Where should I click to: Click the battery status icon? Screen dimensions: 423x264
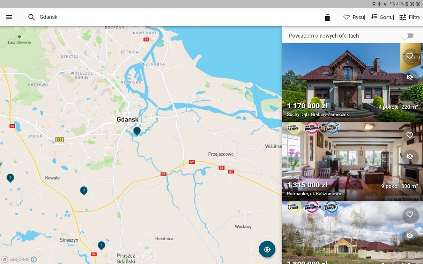[407, 4]
